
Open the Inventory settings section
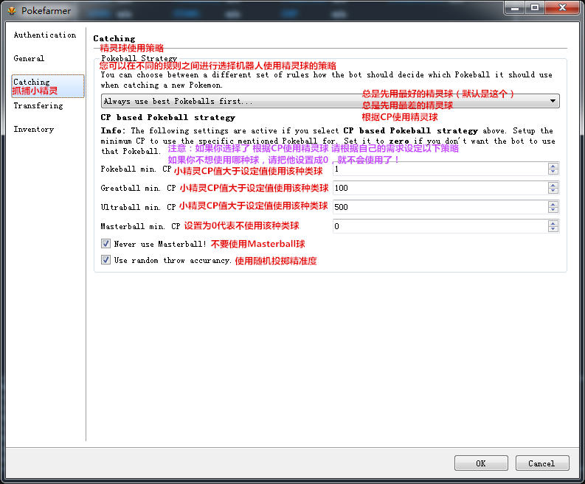tap(34, 130)
